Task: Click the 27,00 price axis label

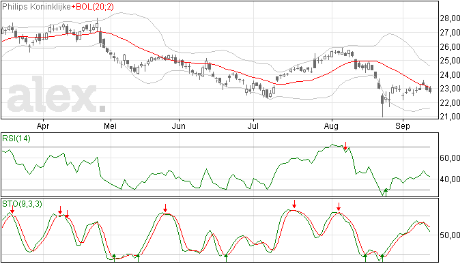Action: point(450,33)
